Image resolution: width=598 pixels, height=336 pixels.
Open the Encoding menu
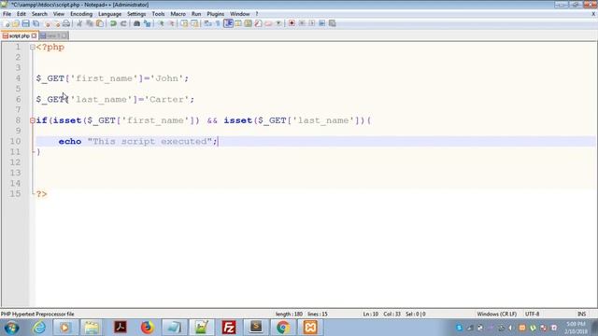[x=81, y=14]
